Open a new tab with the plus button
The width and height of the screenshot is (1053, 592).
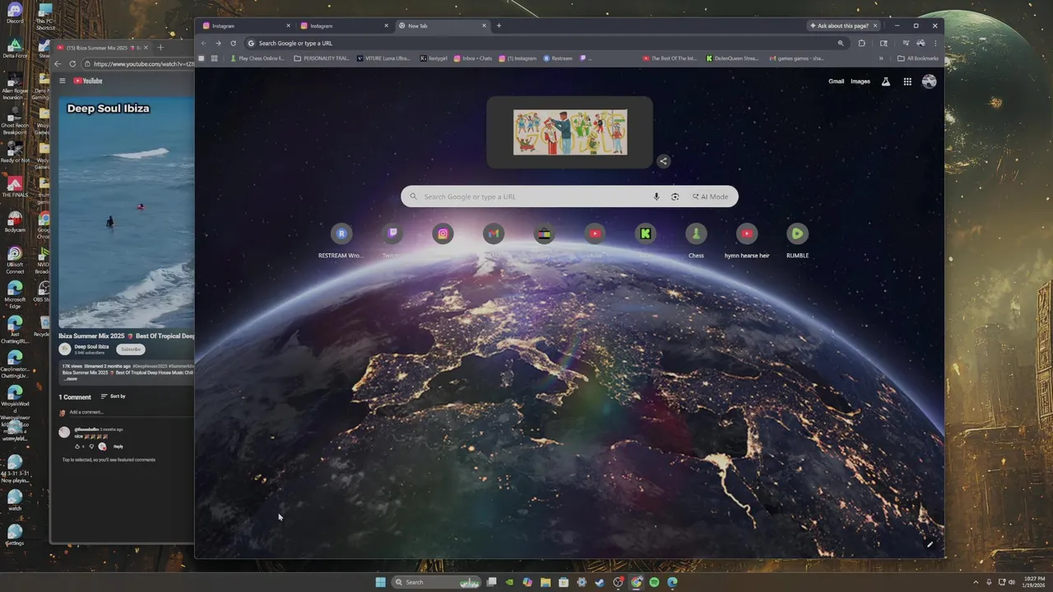pos(499,25)
